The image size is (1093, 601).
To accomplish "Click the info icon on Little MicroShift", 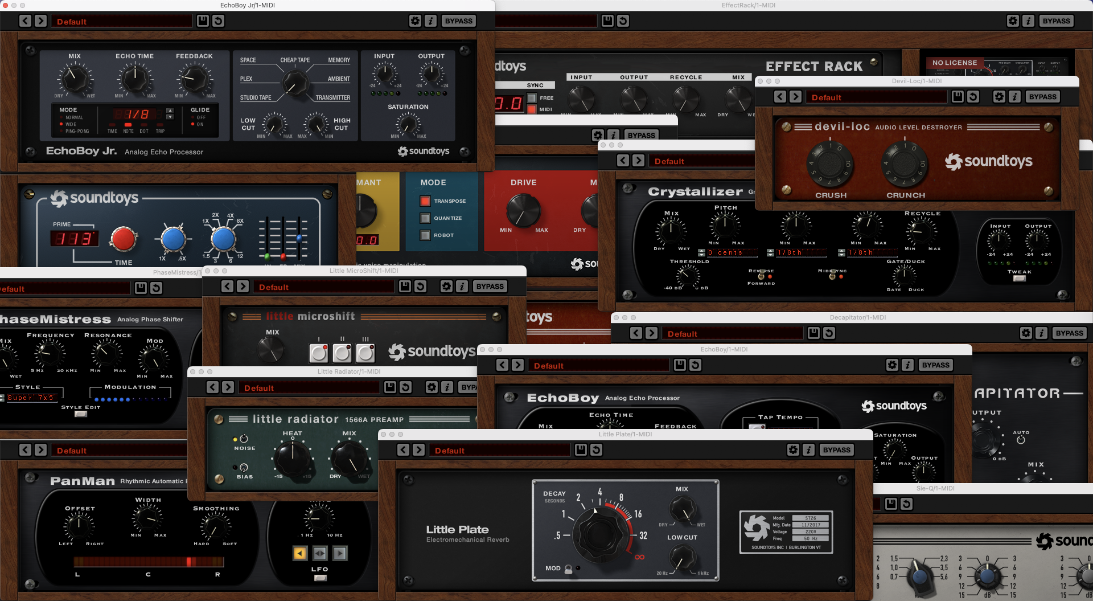I will (x=462, y=286).
